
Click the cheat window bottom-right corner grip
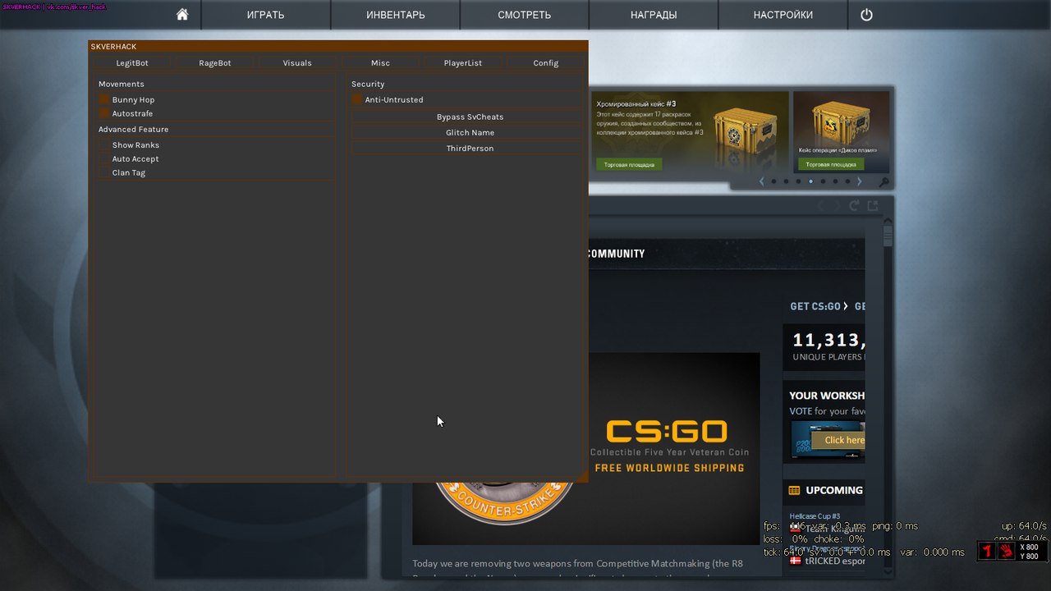tap(583, 477)
